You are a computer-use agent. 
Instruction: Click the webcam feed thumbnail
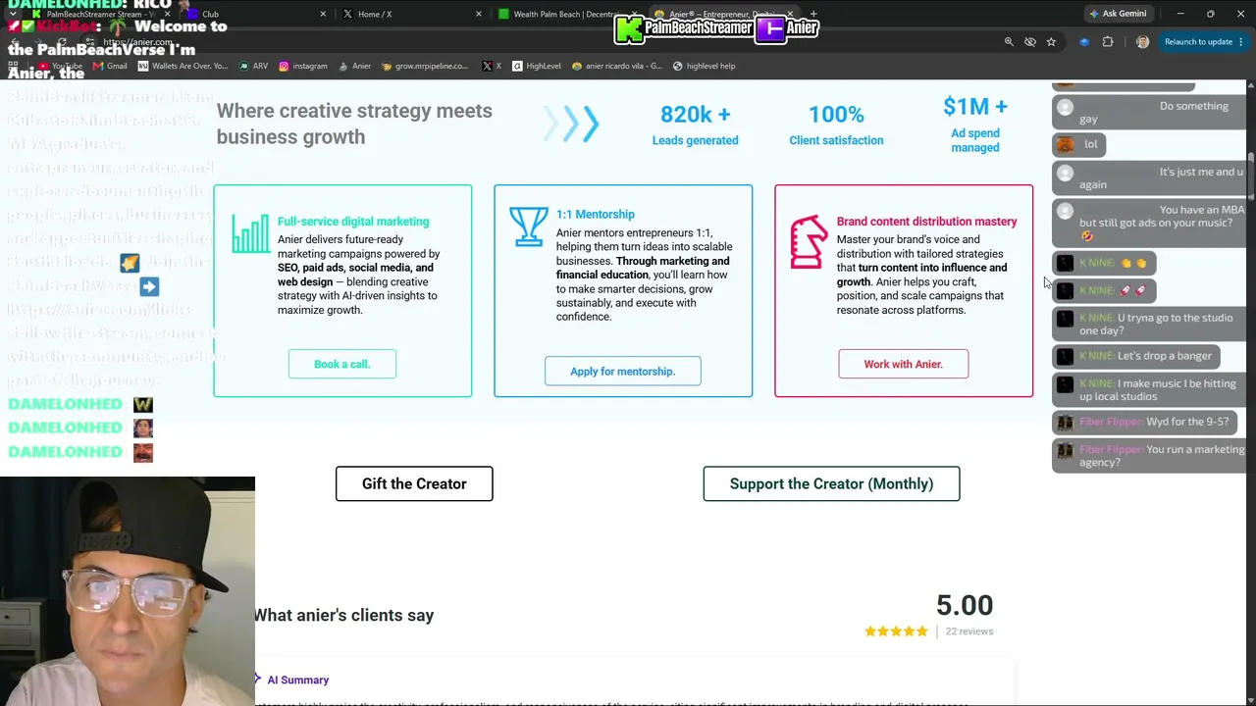tap(128, 591)
